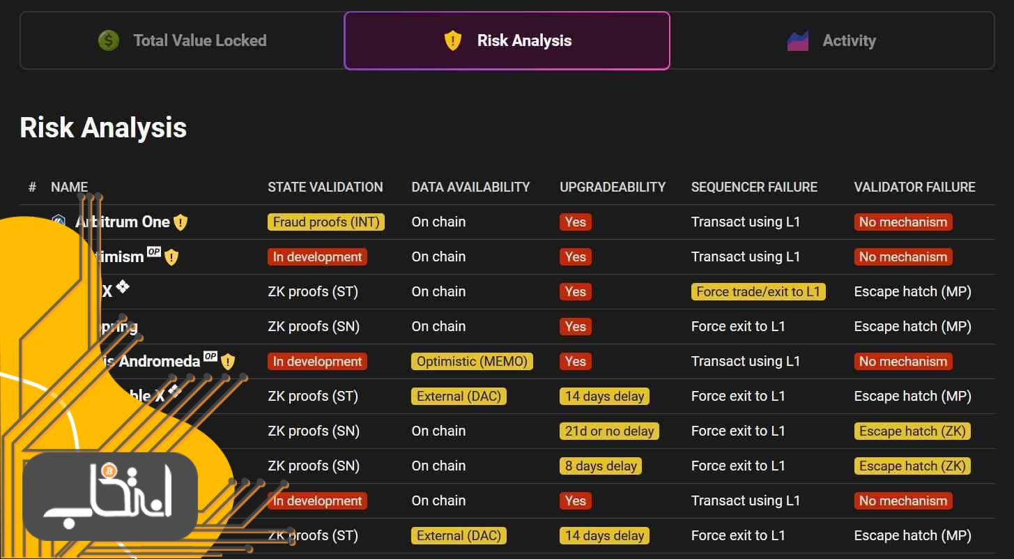
Task: Click 14 days delay in the Immutable X row
Action: [604, 396]
